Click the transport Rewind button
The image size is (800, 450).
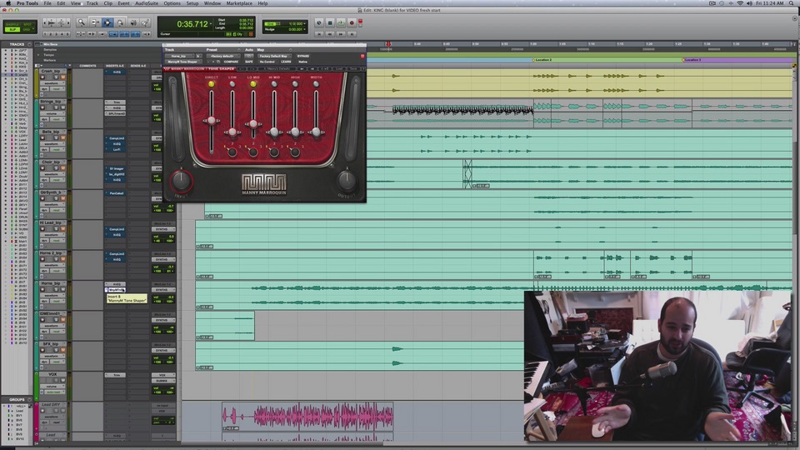coord(330,34)
